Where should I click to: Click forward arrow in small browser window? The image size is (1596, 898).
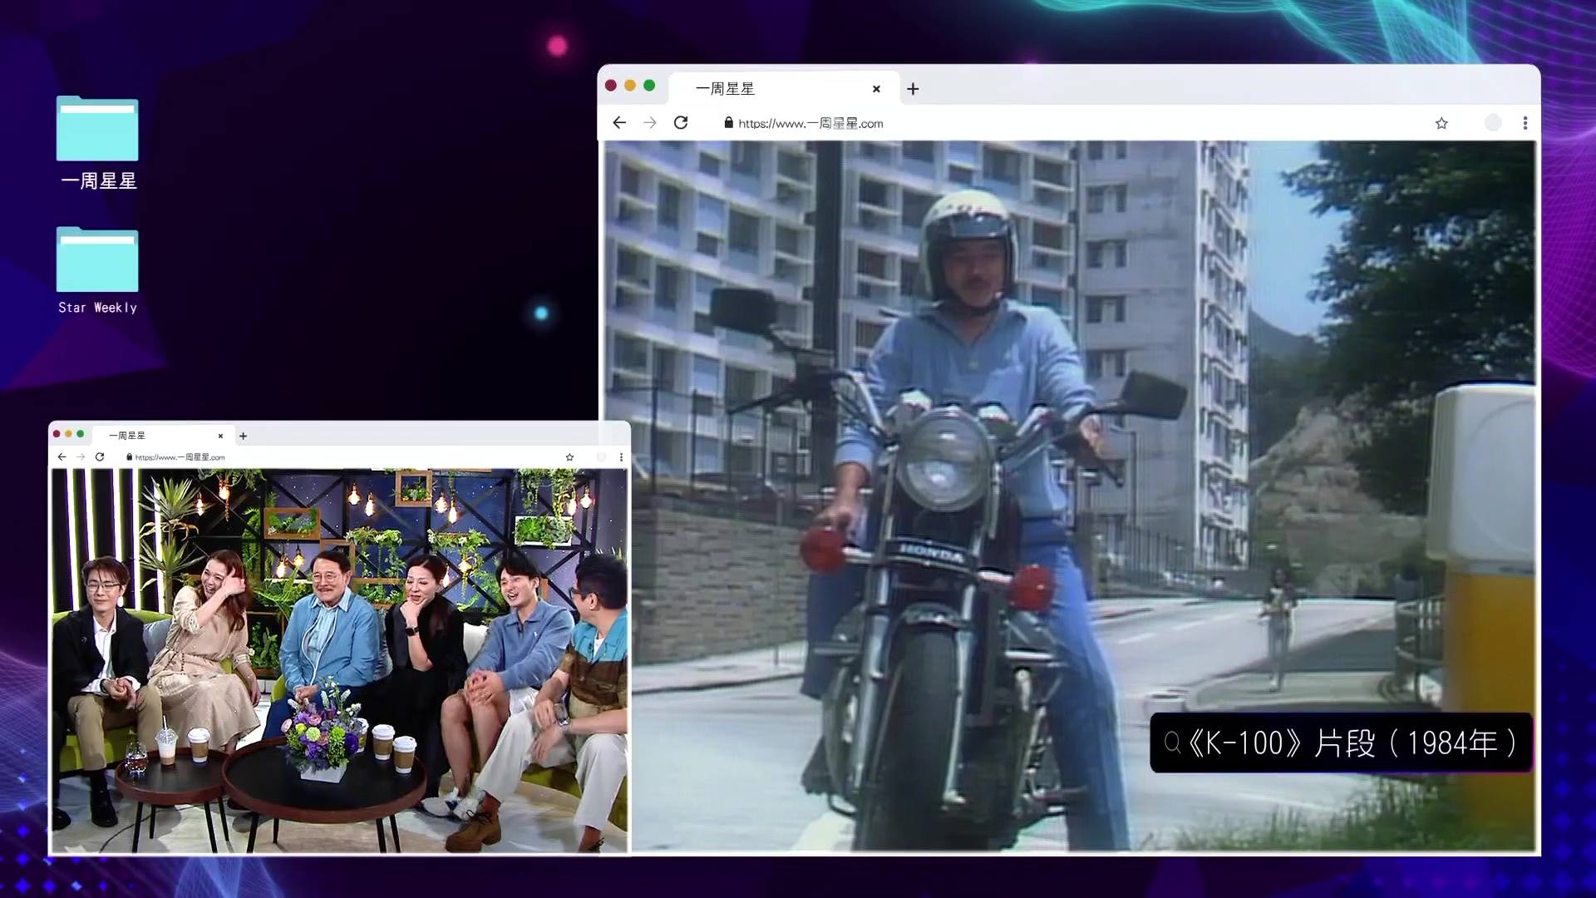click(x=81, y=457)
